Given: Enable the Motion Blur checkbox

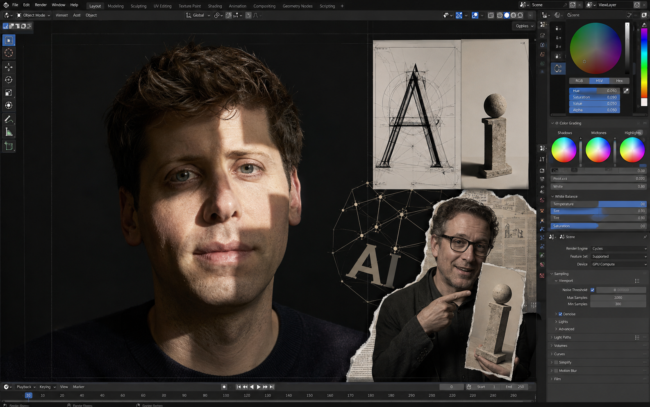Looking at the screenshot, I should (x=556, y=371).
